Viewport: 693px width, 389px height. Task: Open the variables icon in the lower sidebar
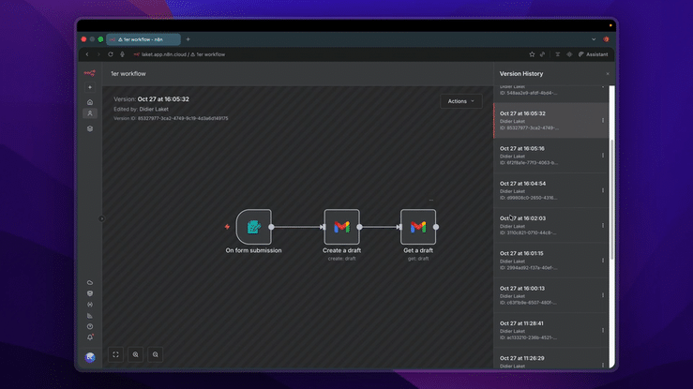pyautogui.click(x=90, y=305)
